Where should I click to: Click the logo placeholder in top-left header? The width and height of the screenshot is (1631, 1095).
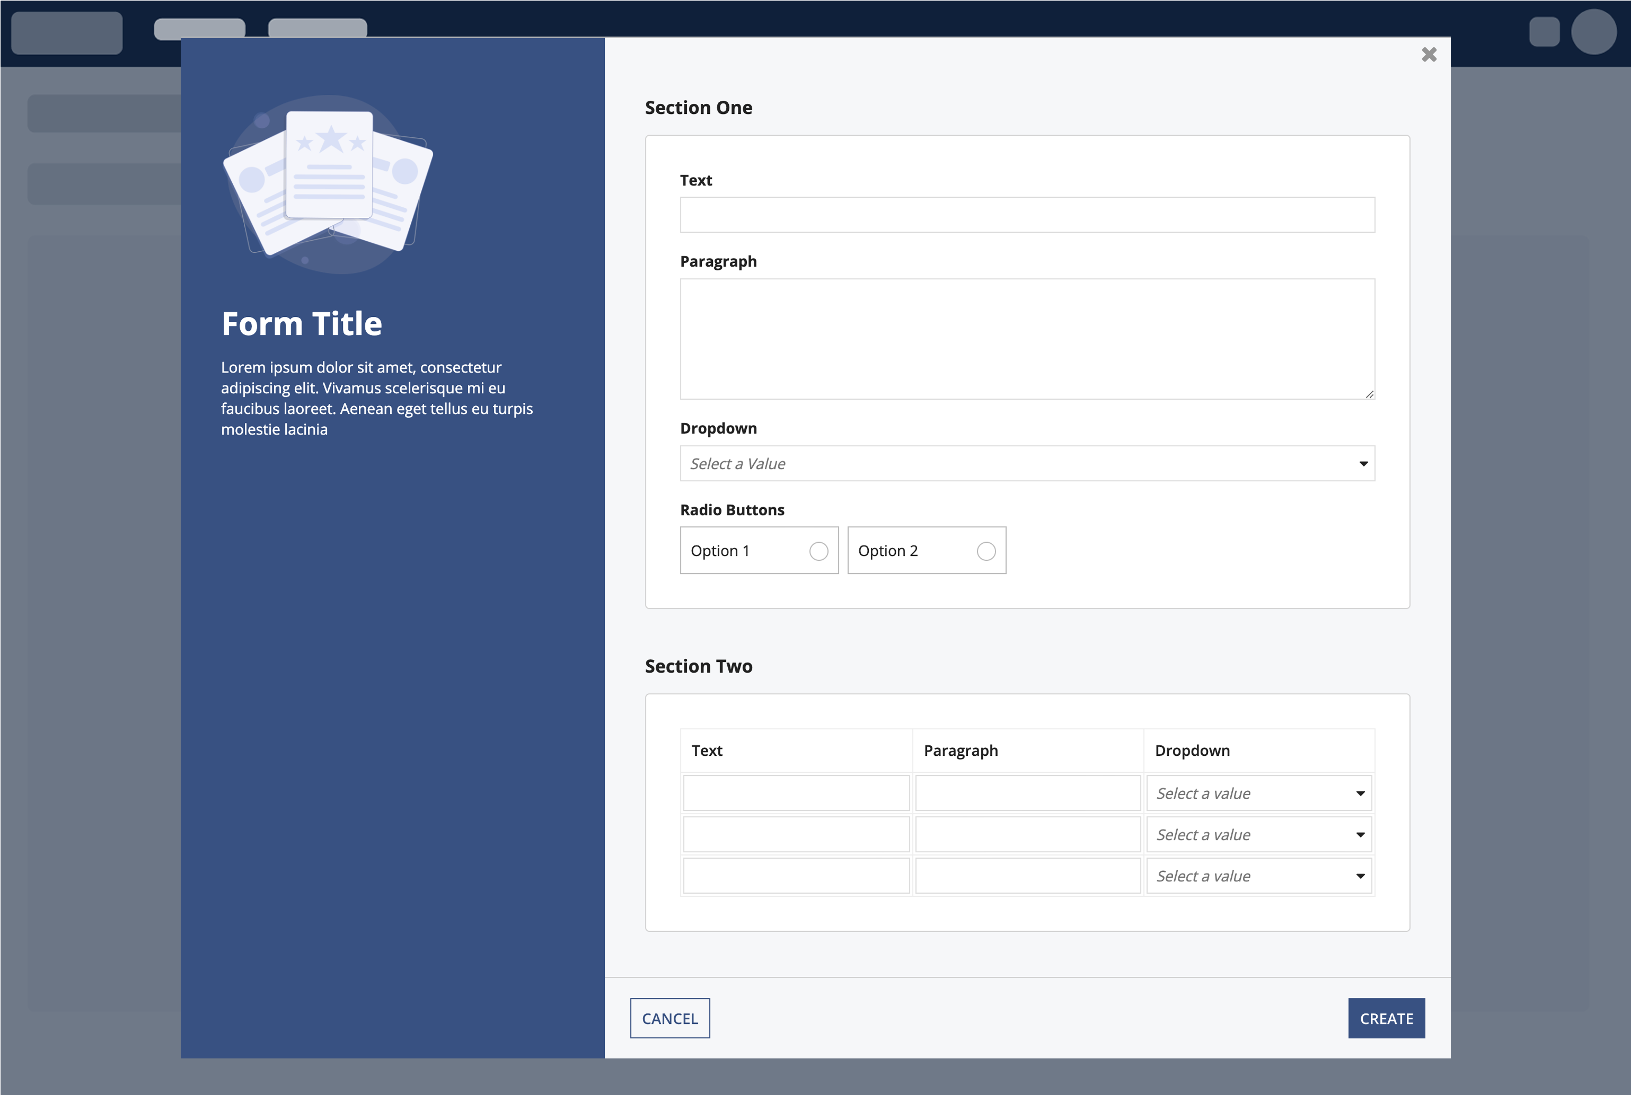pyautogui.click(x=67, y=32)
